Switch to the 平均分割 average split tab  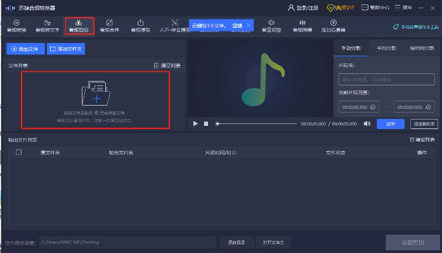(x=386, y=48)
